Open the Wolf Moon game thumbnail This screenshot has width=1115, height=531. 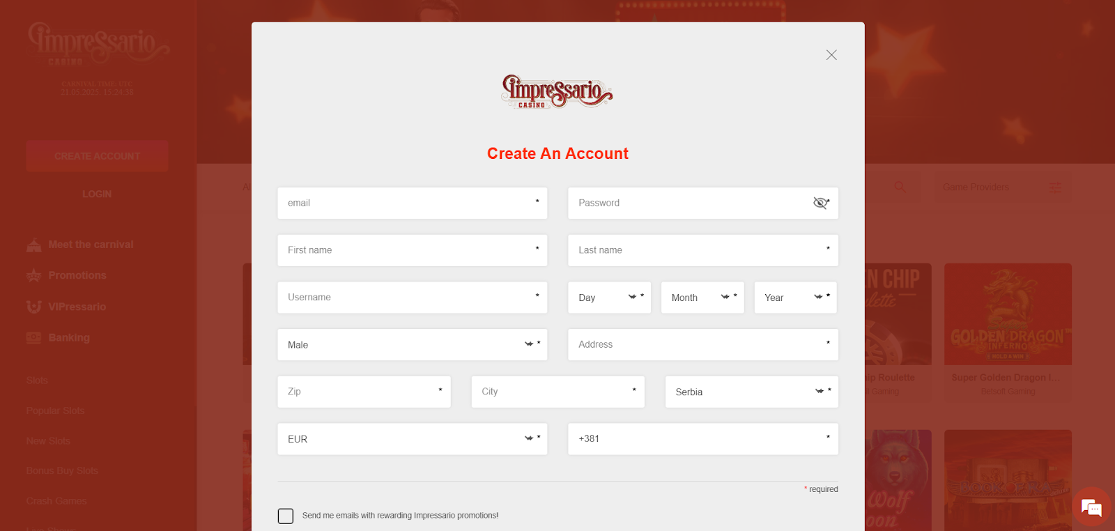pos(898,481)
